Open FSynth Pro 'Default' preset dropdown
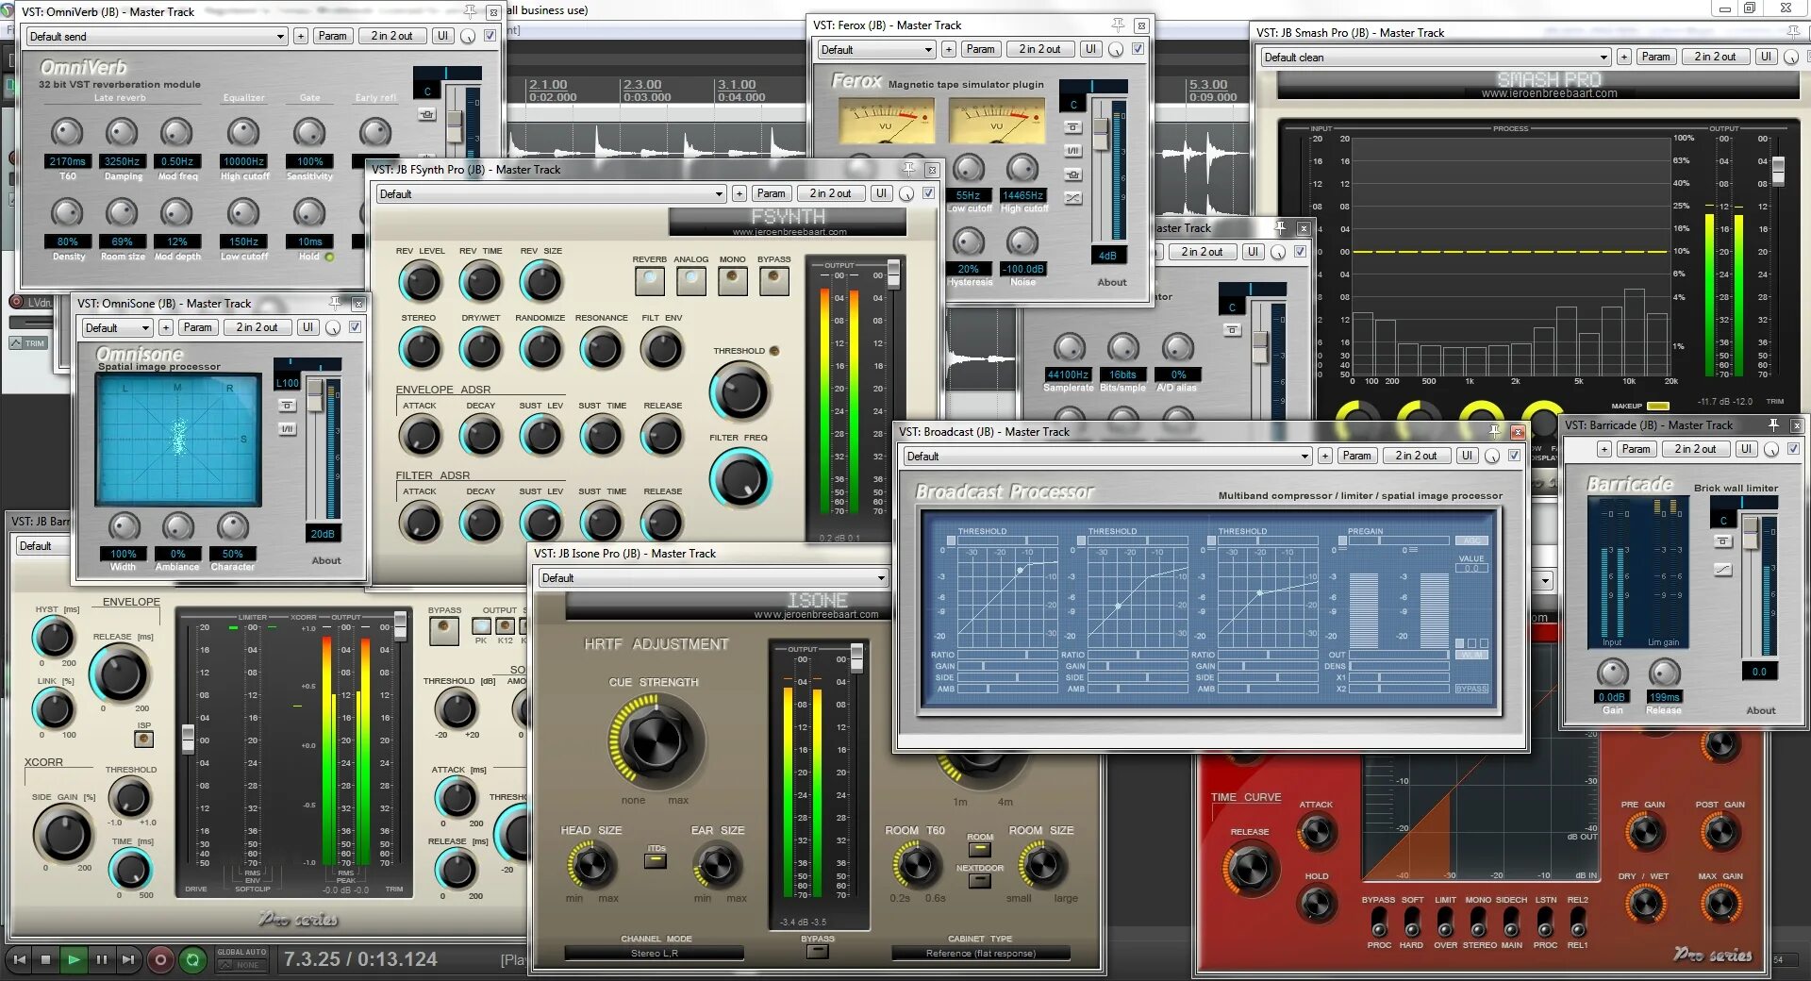Screen dimensions: 1811x981 [551, 193]
